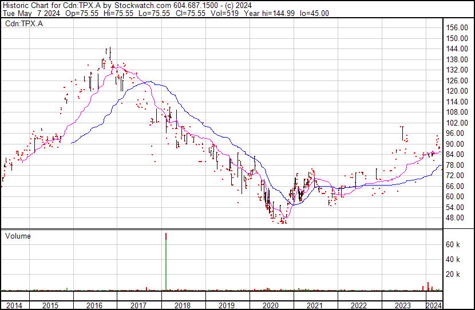The width and height of the screenshot is (475, 310).
Task: Click the 60 k volume axis label
Action: pyautogui.click(x=453, y=244)
